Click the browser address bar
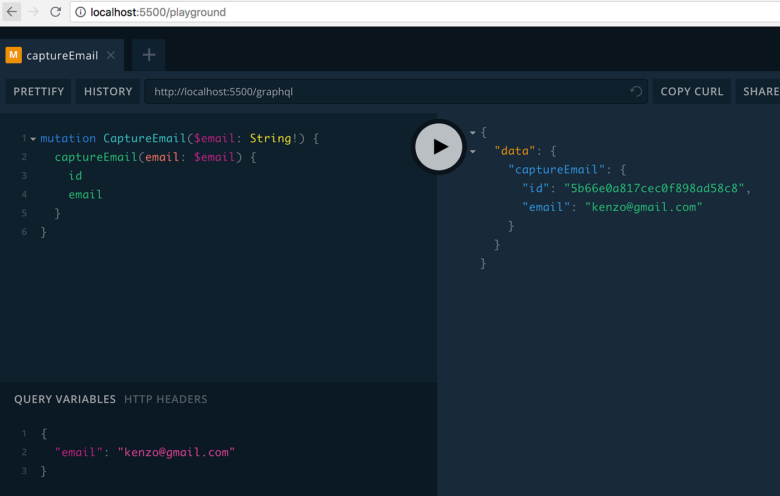Screen dimensions: 780x496 [425, 12]
